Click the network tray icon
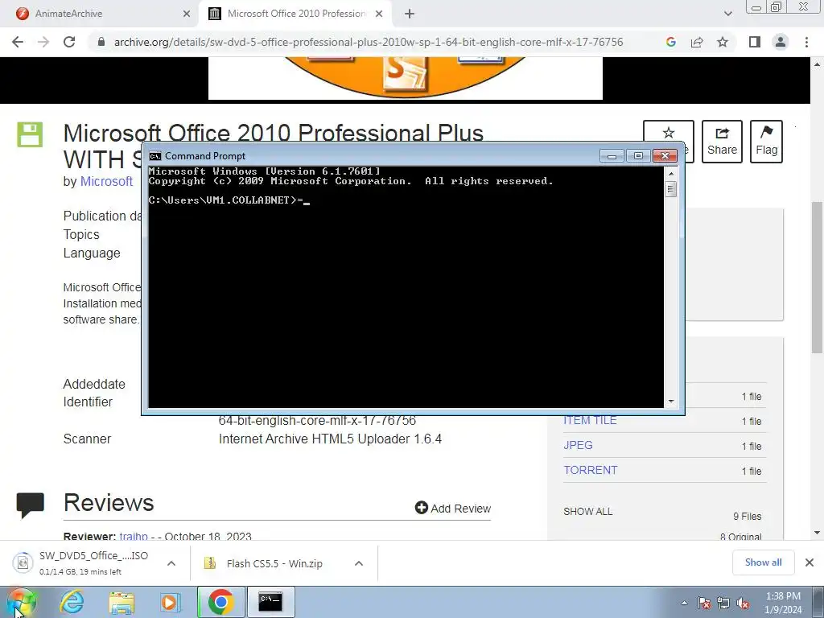The height and width of the screenshot is (618, 824). tap(723, 603)
